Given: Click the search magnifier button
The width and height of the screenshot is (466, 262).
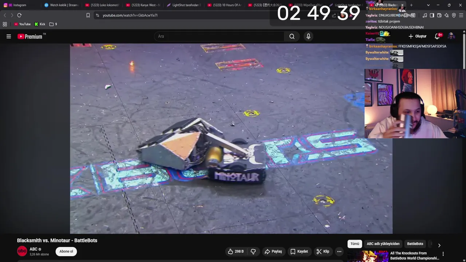Looking at the screenshot, I should (292, 36).
